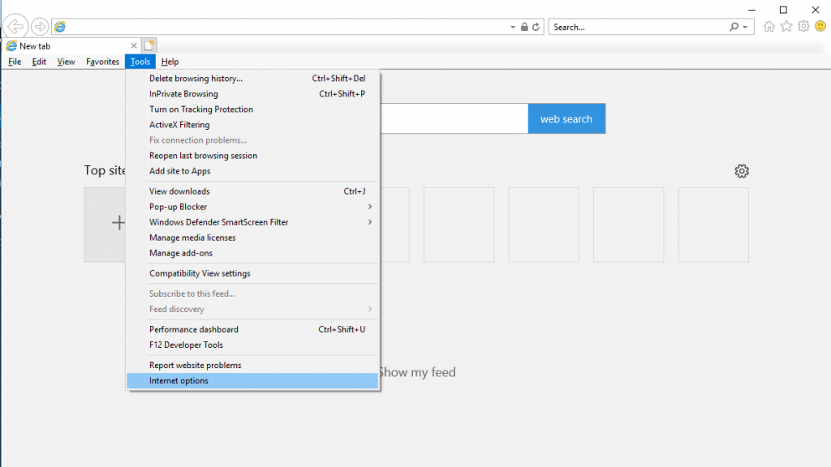Open Compatibility View settings
The height and width of the screenshot is (467, 831).
253,273
